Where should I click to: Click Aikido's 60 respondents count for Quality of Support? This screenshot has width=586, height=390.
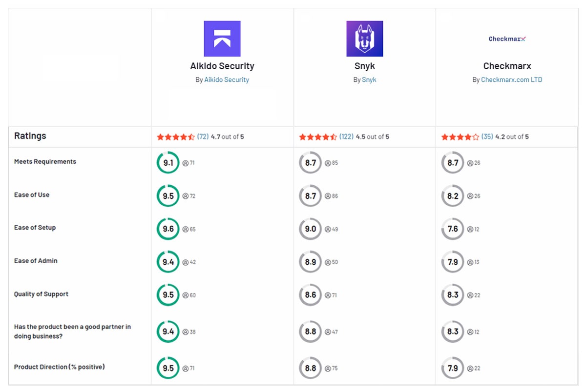(189, 295)
